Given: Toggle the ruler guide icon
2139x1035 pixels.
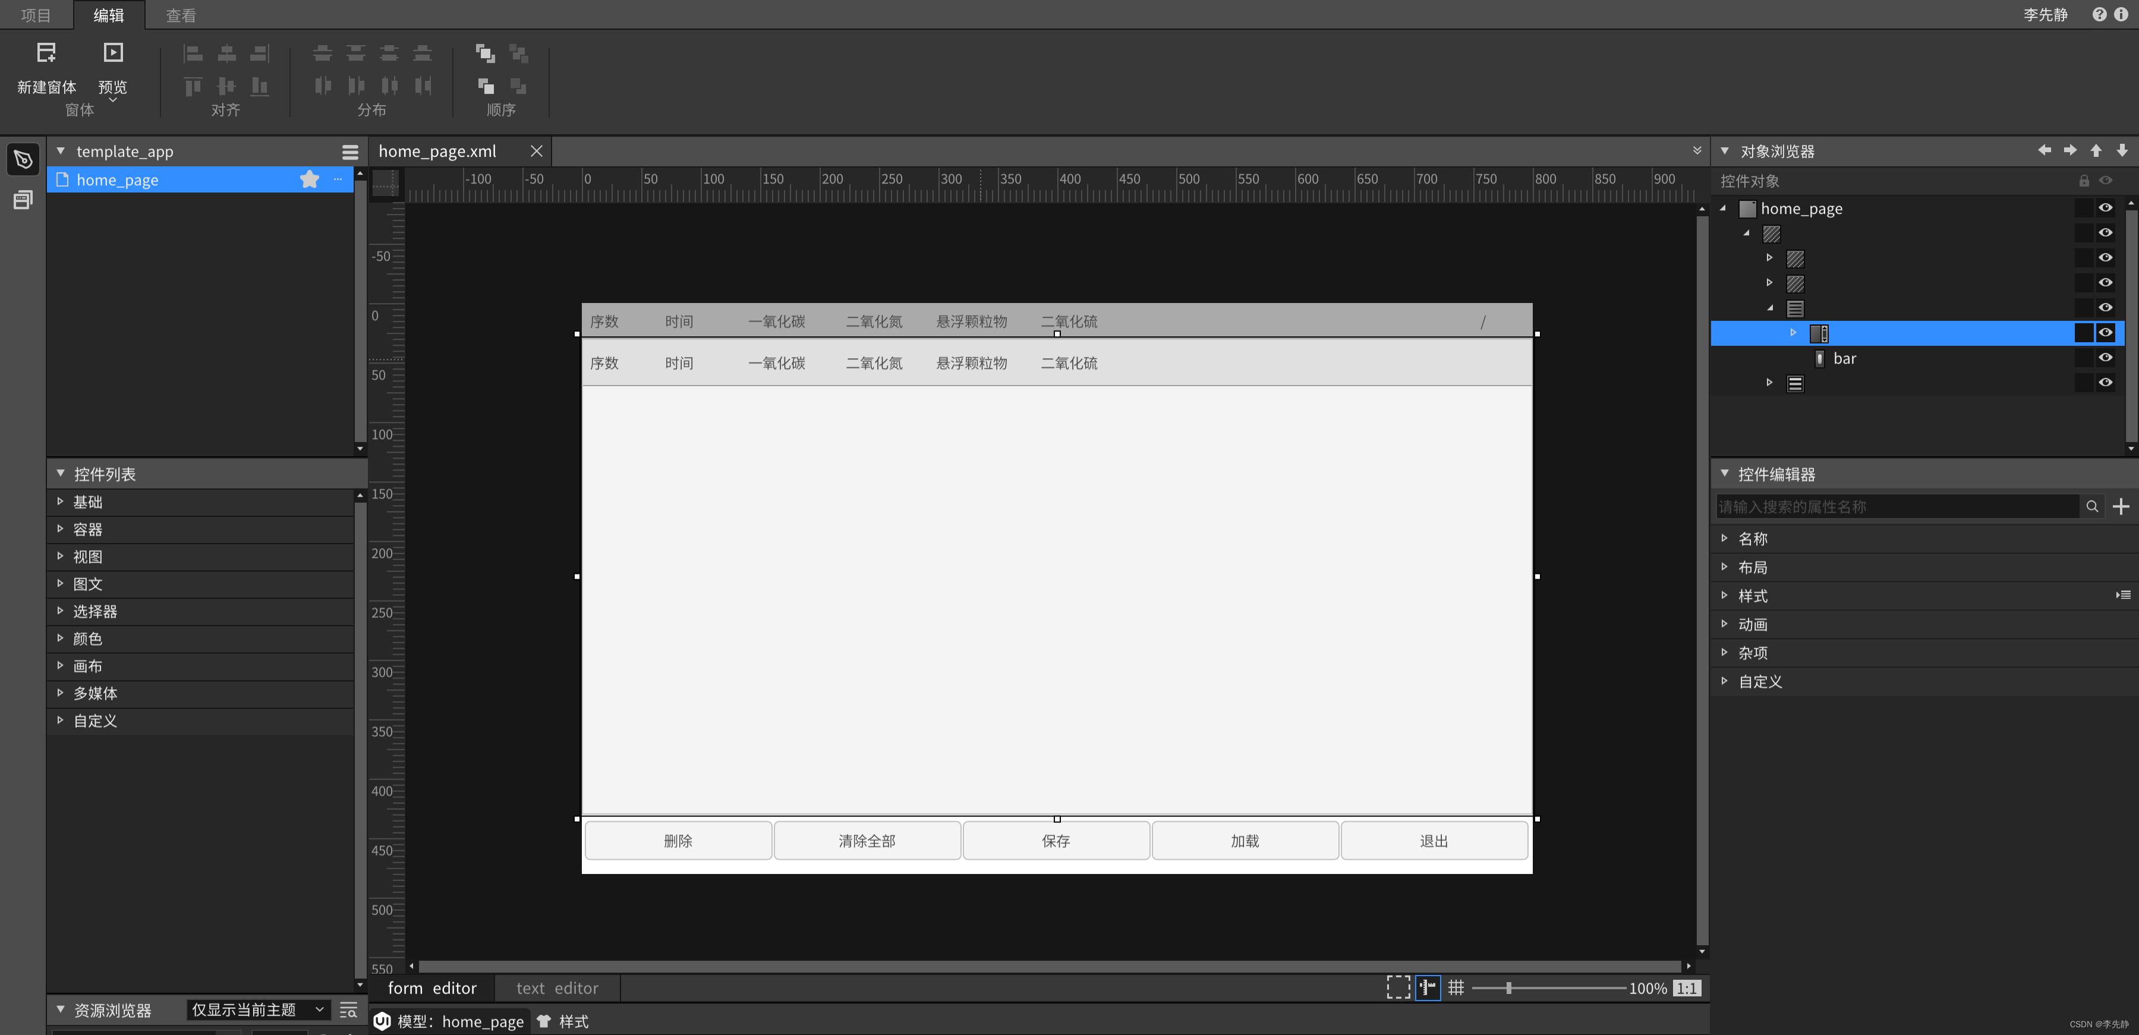Looking at the screenshot, I should [x=1428, y=987].
